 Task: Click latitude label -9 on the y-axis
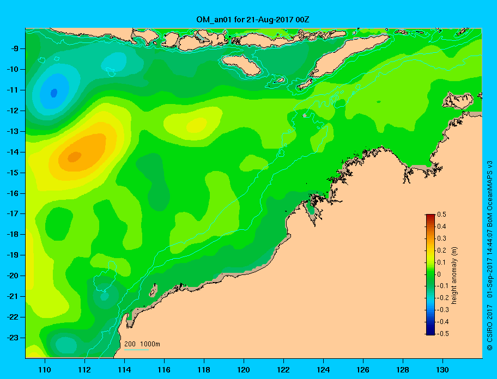(13, 49)
